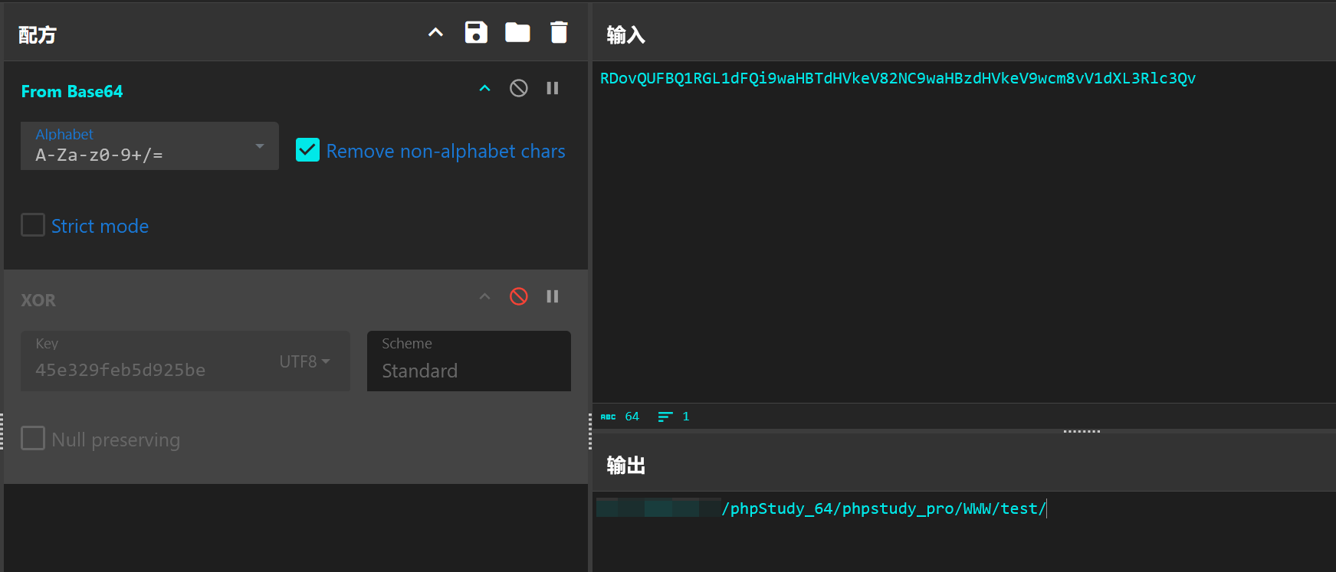The width and height of the screenshot is (1336, 572).
Task: Clear recipe with the trash icon
Action: pyautogui.click(x=559, y=32)
